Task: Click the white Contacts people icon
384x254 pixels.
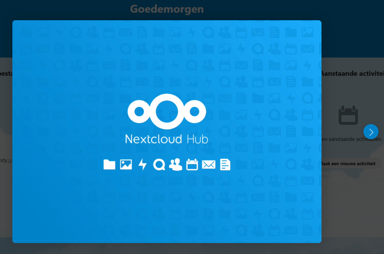Action: click(175, 165)
